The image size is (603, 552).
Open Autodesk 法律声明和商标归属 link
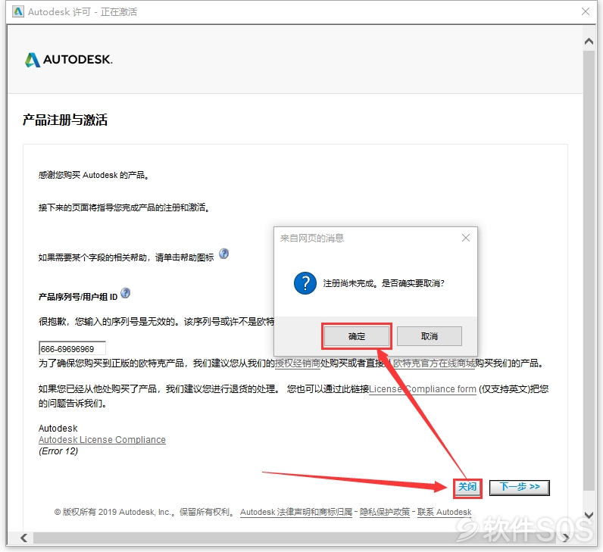coord(296,512)
